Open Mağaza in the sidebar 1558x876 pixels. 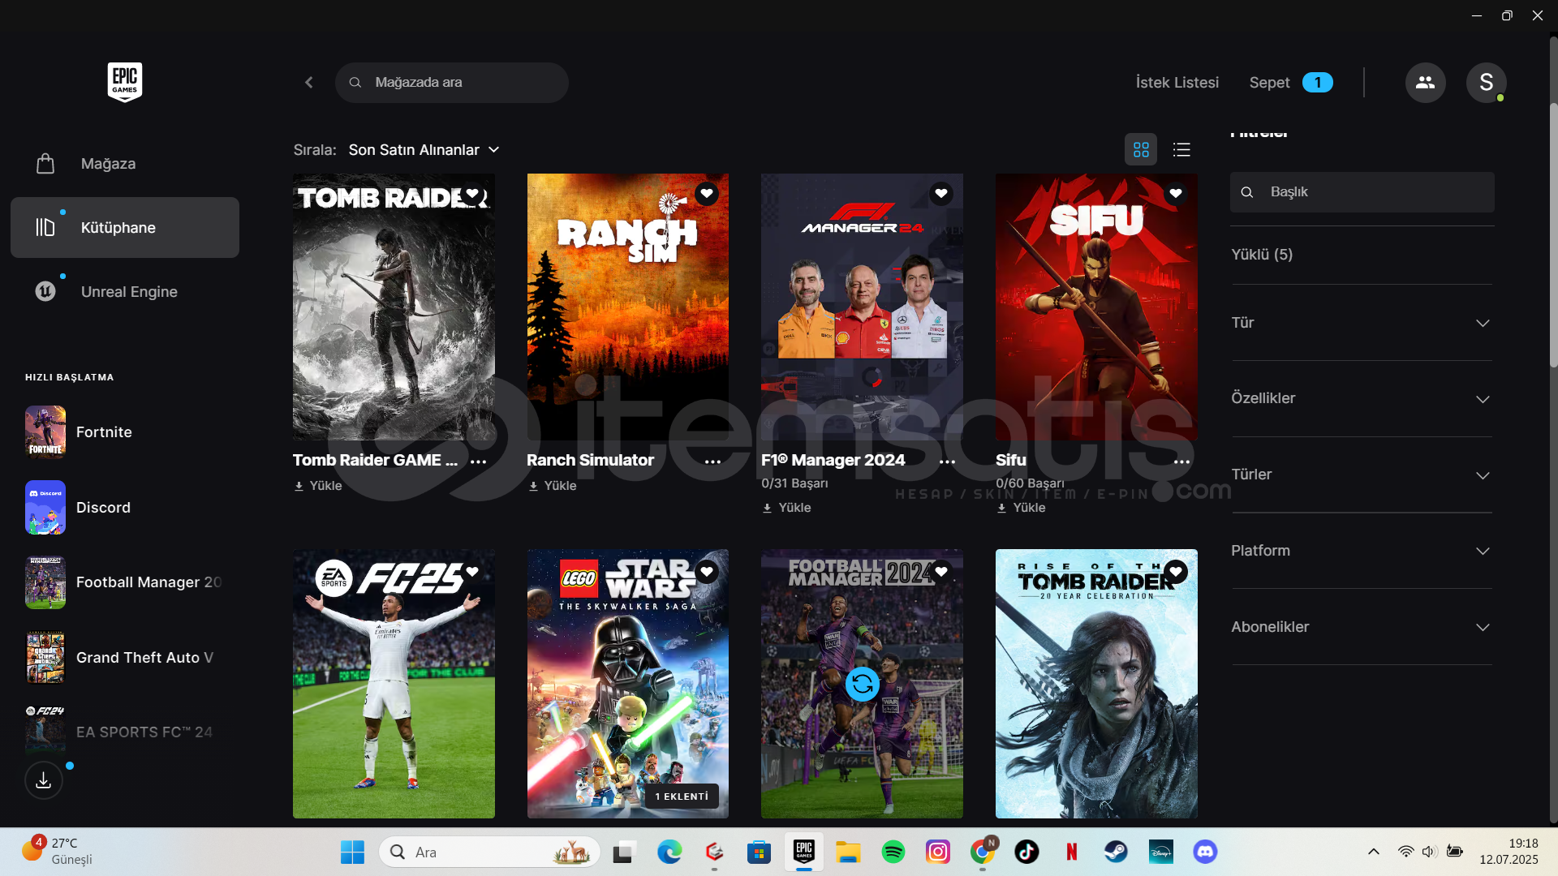pos(125,164)
